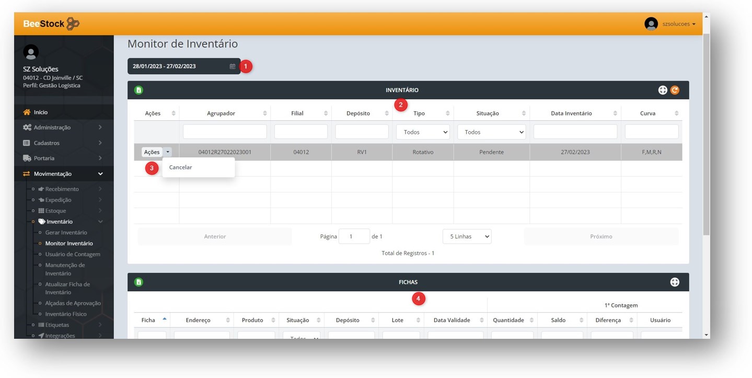
Task: Open the Situação filter dropdown
Action: [x=491, y=132]
